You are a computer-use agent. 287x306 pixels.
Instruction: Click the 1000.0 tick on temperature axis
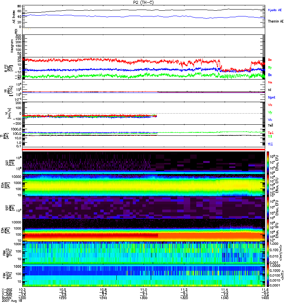point(16,129)
